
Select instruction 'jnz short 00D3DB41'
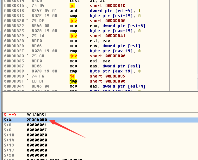tap(97, 36)
